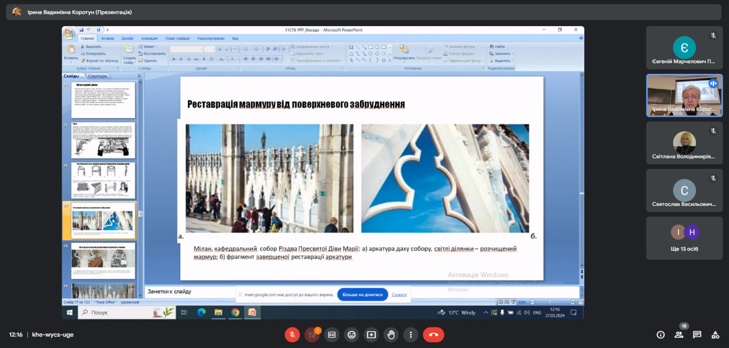Image resolution: width=729 pixels, height=348 pixels.
Task: Open more options three-dot menu in Meet
Action: click(411, 335)
